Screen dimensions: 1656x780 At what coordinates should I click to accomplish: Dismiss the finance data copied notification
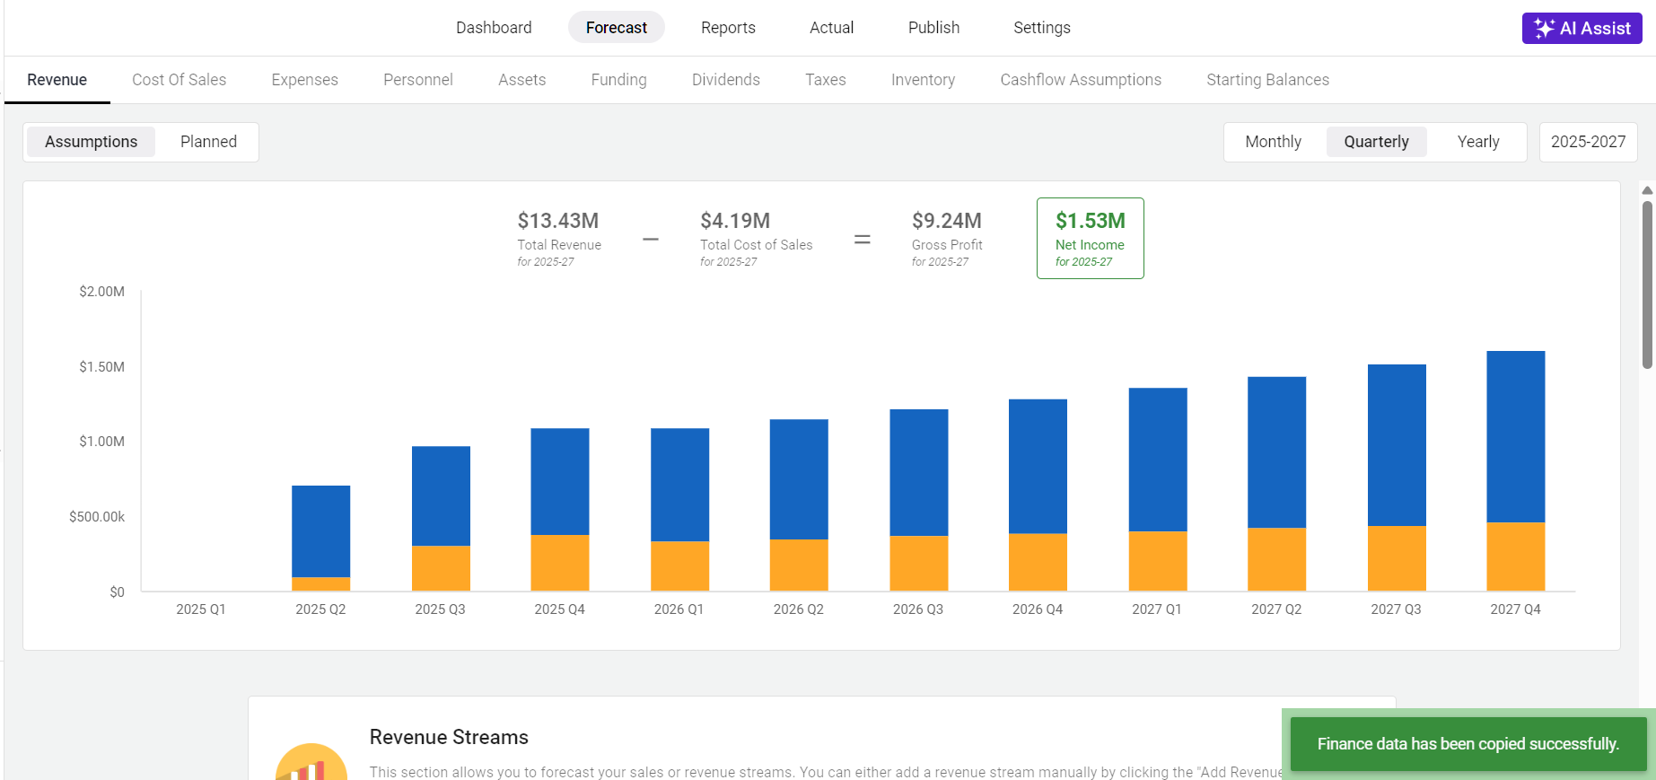coord(1468,744)
